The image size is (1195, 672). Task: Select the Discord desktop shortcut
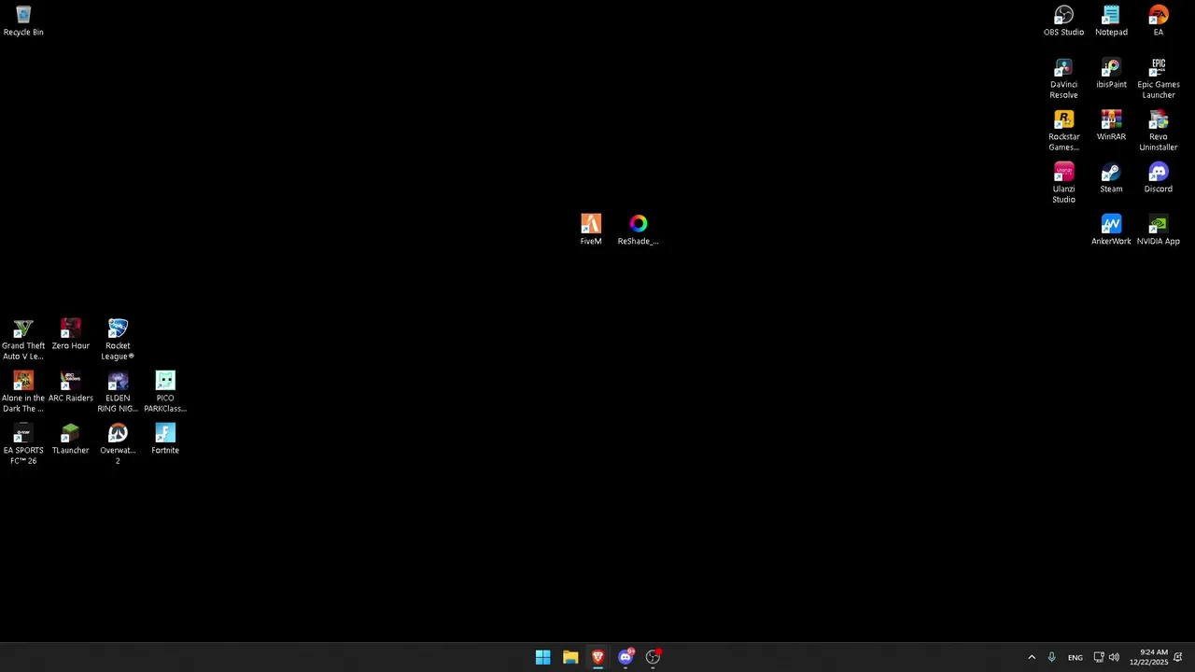(x=1159, y=178)
